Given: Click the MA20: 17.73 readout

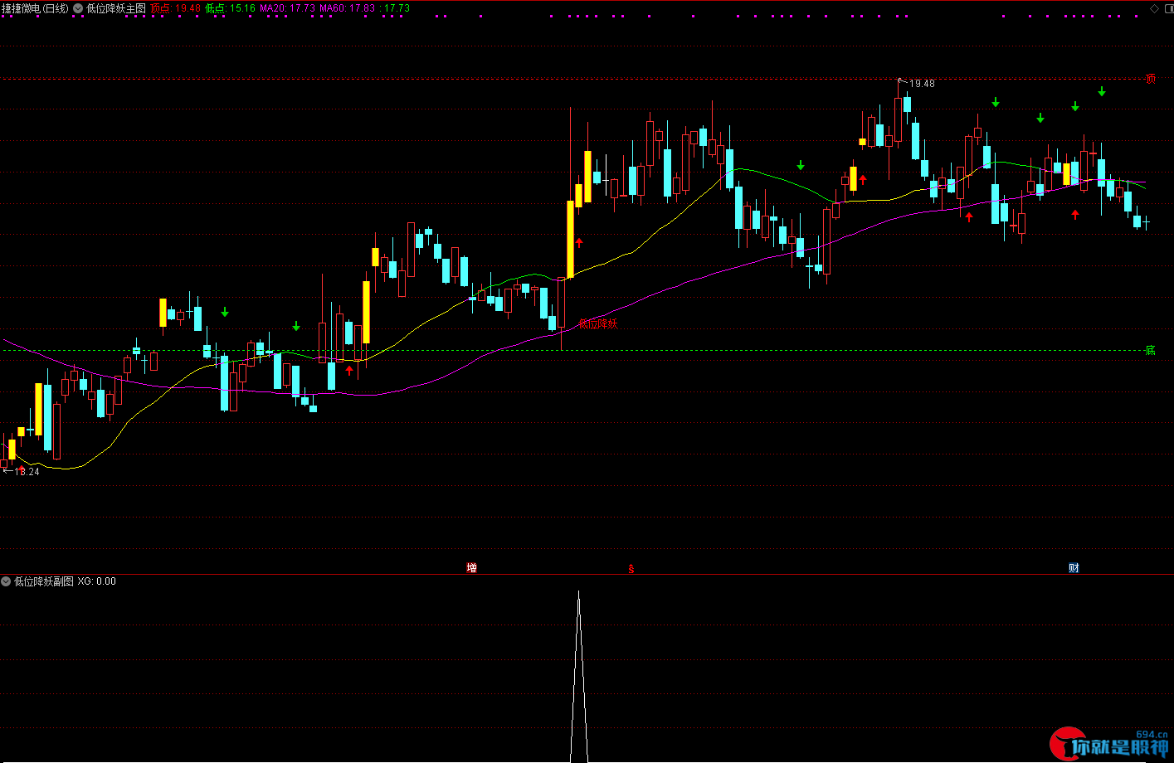Looking at the screenshot, I should [x=287, y=8].
